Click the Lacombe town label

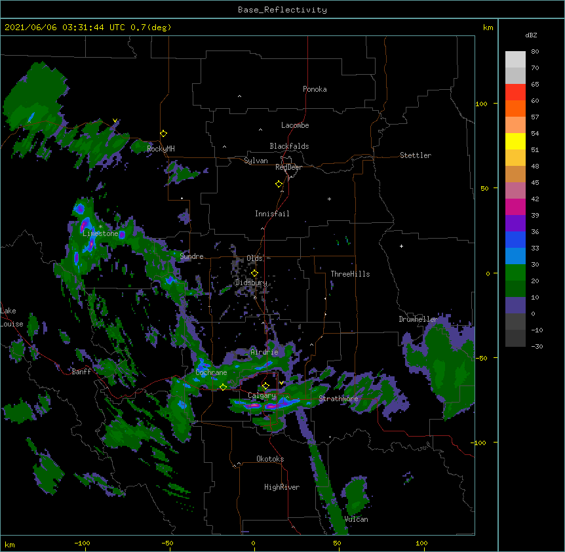[x=295, y=125]
